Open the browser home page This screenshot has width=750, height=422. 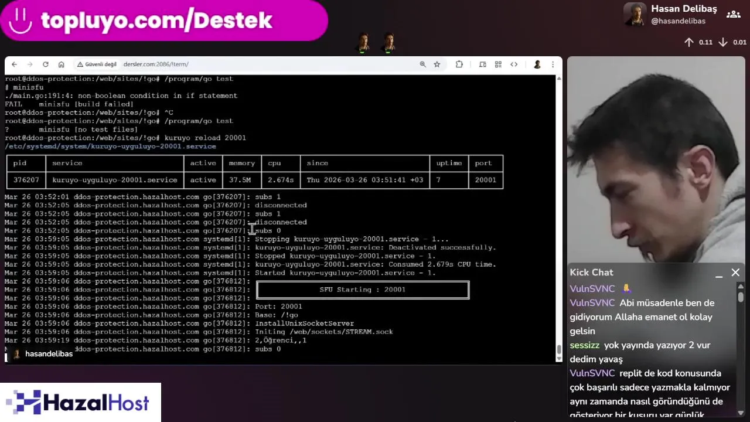coord(61,64)
